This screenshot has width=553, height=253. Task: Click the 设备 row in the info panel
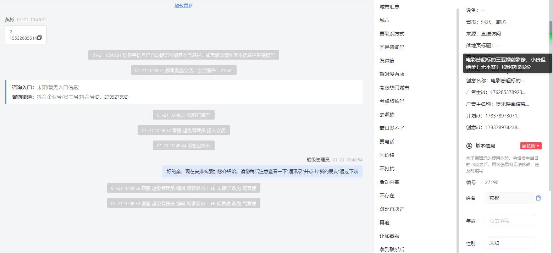coord(475,10)
